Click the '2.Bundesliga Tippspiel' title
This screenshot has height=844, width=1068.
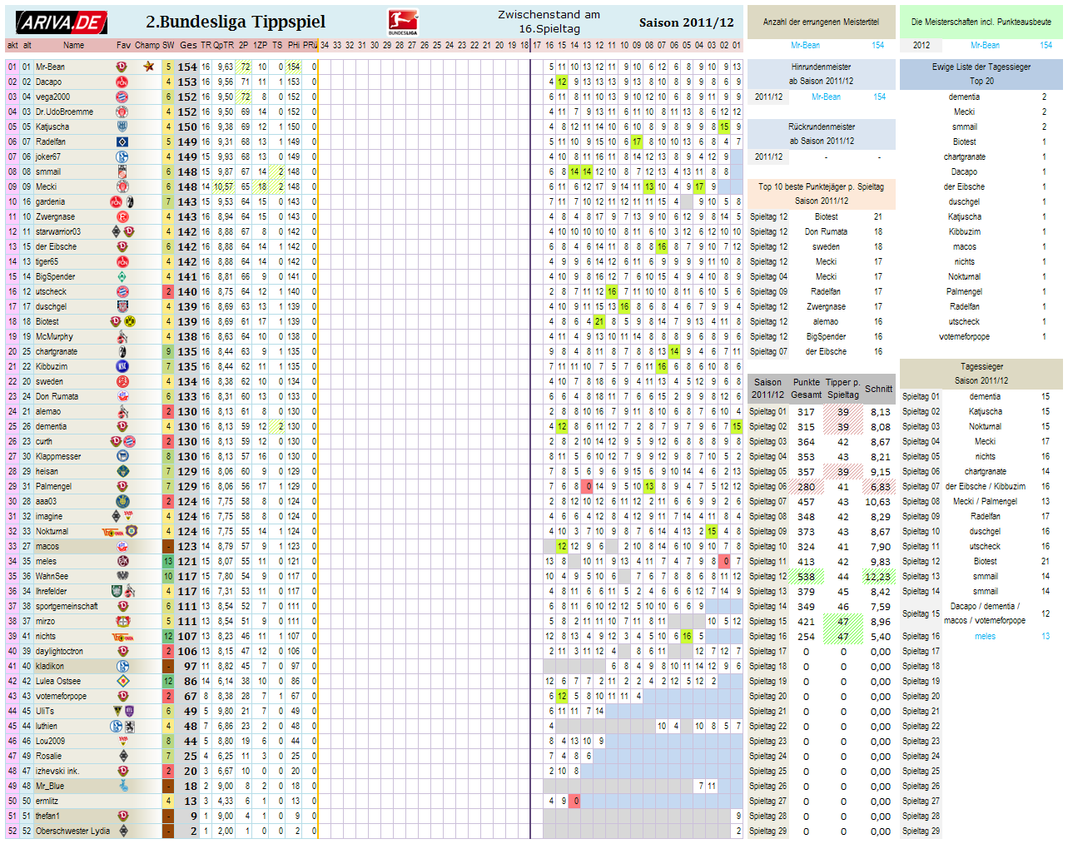236,22
